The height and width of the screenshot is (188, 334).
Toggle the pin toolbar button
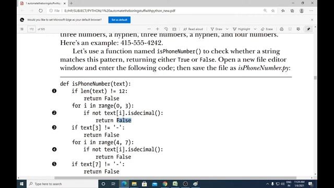pos(308,29)
